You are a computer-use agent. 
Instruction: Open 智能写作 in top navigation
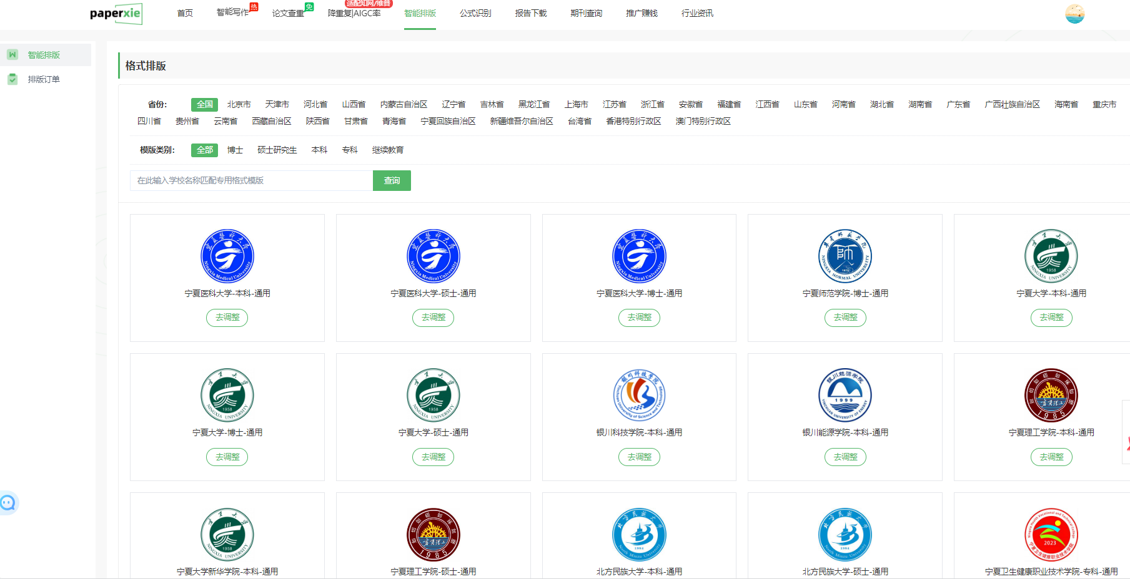click(232, 12)
